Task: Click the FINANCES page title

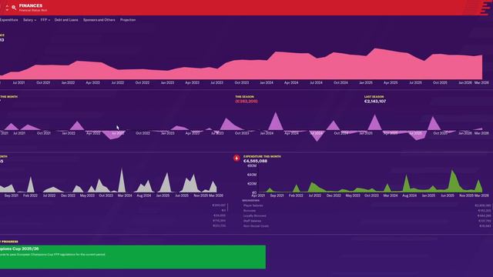Action: click(x=31, y=5)
